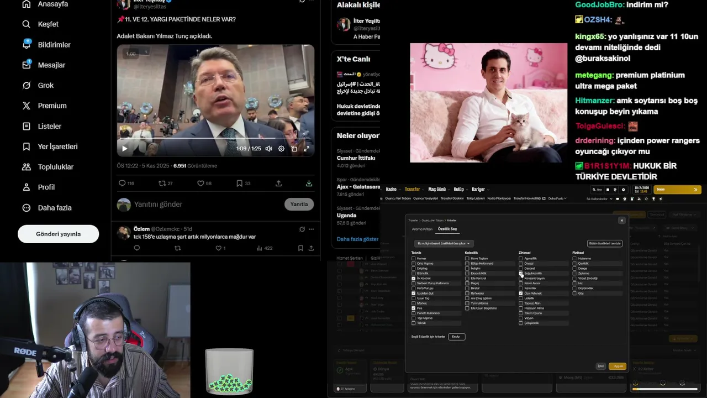Click the Yanıtla reply button

click(299, 204)
